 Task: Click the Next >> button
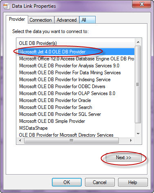[123, 158]
